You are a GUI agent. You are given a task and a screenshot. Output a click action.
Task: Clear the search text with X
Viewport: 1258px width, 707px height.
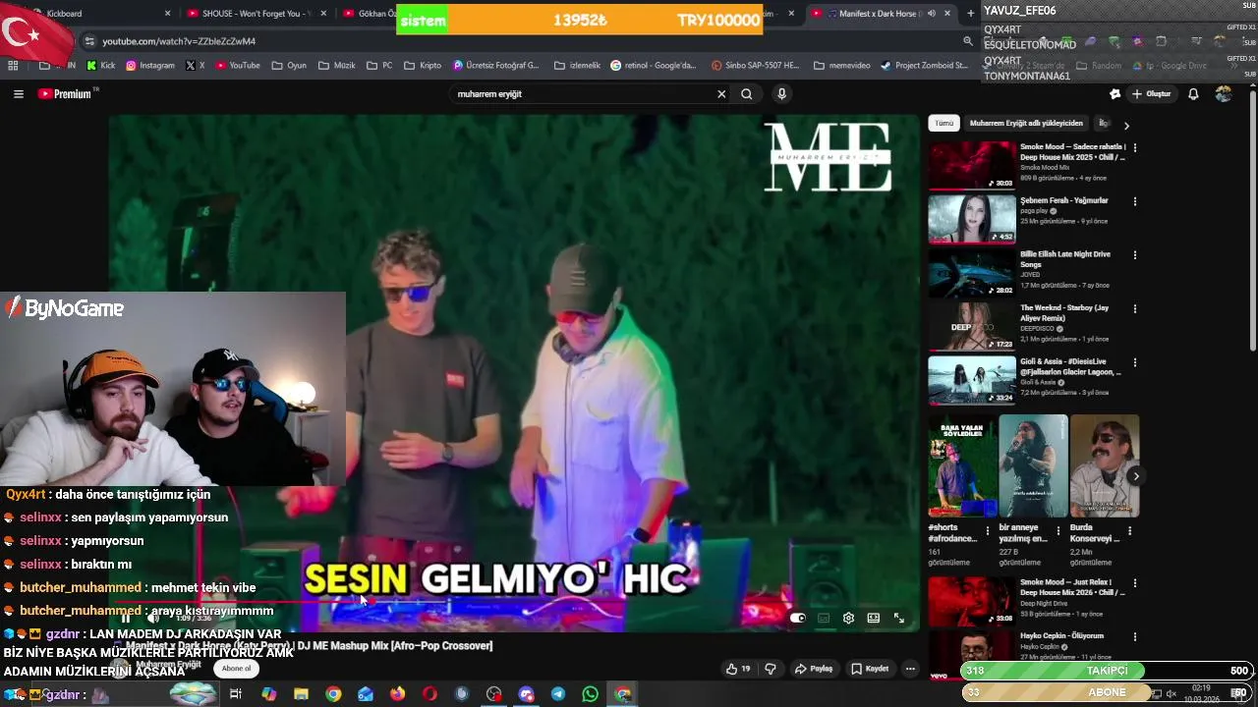point(721,94)
